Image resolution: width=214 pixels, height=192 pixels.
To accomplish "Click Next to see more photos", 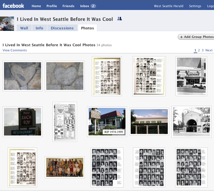I will tap(209, 50).
